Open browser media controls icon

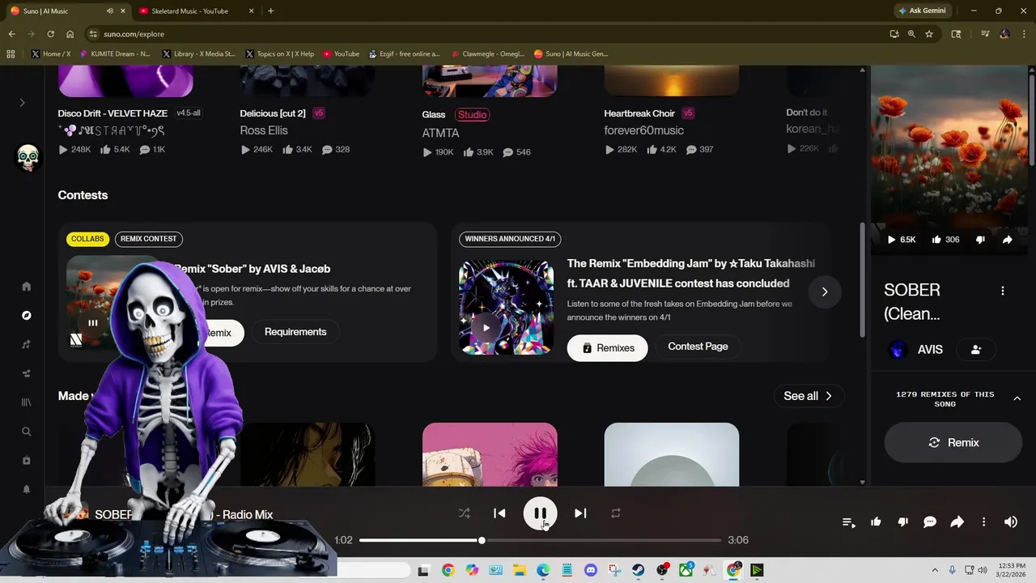pyautogui.click(x=984, y=34)
